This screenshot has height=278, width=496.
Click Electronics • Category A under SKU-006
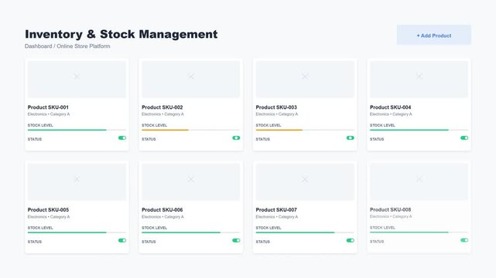pos(162,217)
